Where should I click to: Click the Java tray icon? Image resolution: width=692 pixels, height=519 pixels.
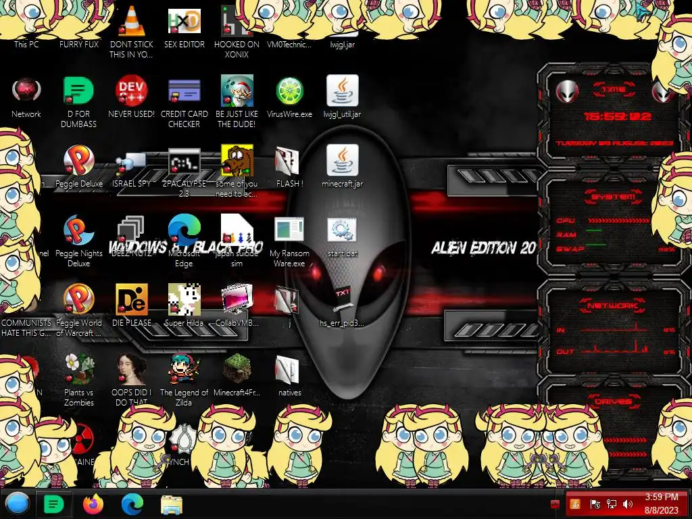(574, 504)
